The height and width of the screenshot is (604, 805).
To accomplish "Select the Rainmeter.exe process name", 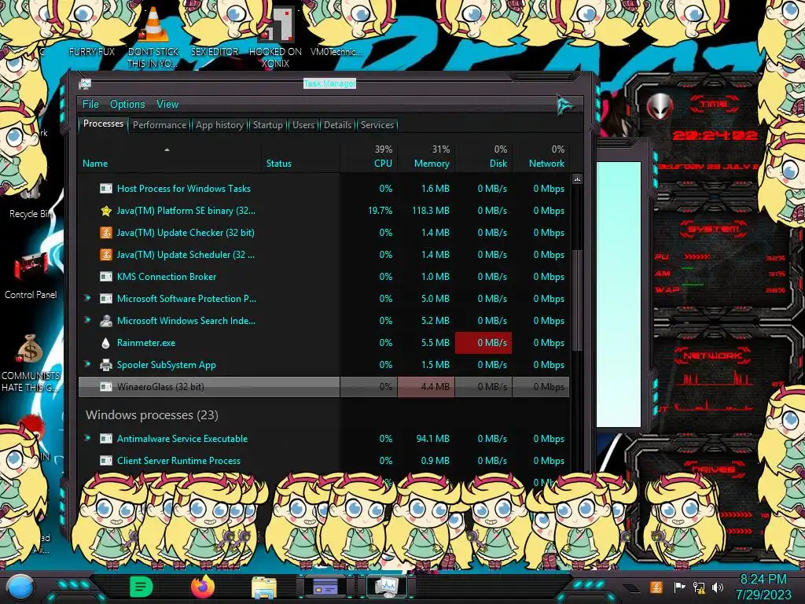I will [145, 343].
